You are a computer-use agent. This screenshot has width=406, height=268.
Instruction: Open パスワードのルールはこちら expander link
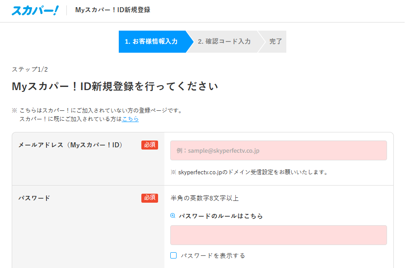tap(221, 216)
